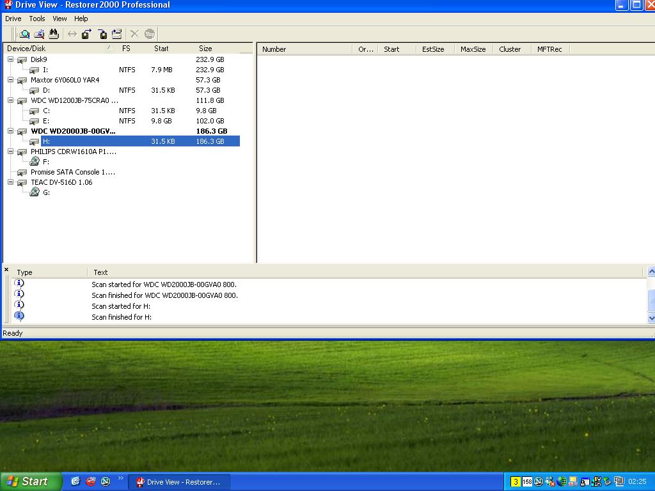Click the disabled double-arrow region toolbar icon
Image resolution: width=655 pixels, height=491 pixels.
pyautogui.click(x=72, y=35)
